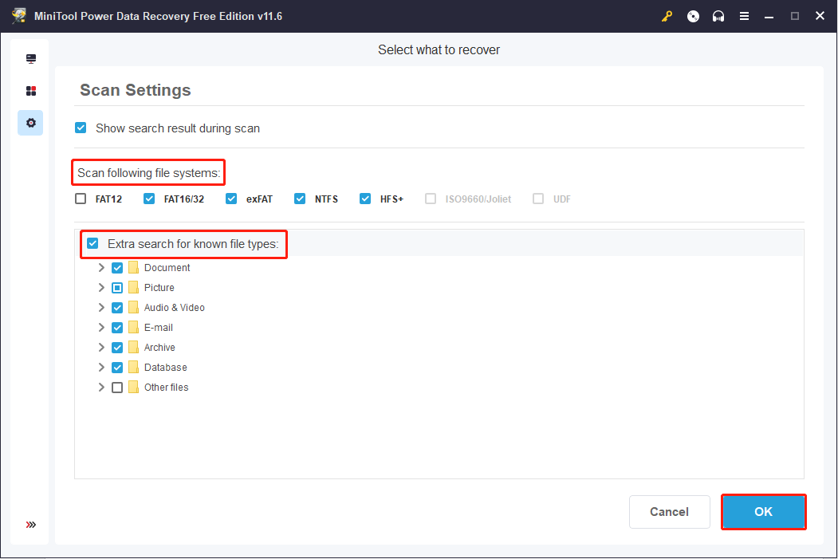Click the UDF disabled checkbox
Screen dimensions: 838x559
click(538, 199)
